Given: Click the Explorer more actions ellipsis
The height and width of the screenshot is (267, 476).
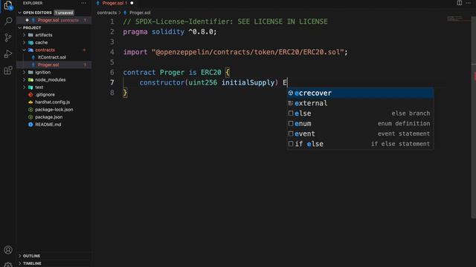Looking at the screenshot, I should [83, 3].
